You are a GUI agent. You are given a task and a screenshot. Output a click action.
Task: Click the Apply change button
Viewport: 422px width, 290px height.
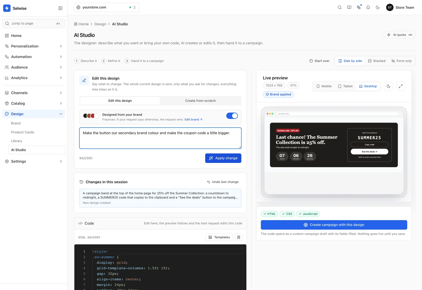tap(223, 158)
